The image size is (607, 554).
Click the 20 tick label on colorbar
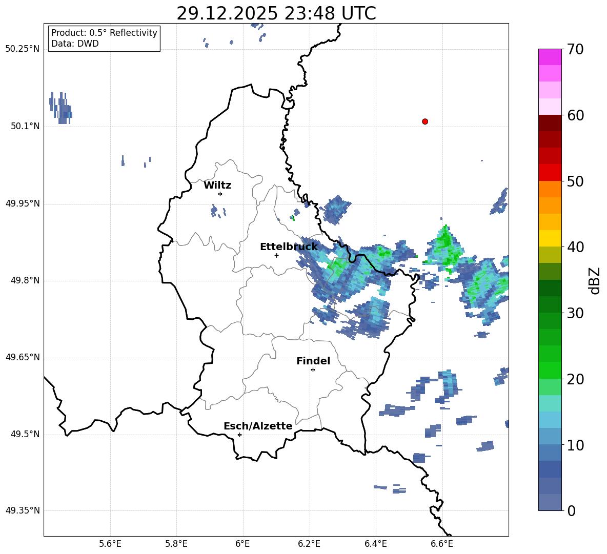(575, 379)
